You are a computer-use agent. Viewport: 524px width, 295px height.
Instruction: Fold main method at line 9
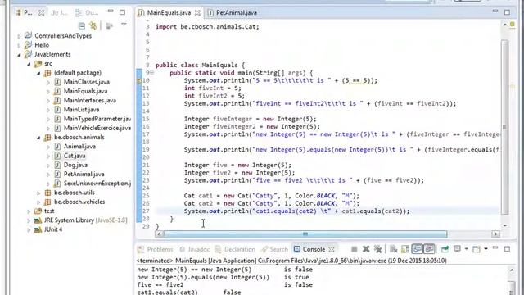click(x=151, y=73)
